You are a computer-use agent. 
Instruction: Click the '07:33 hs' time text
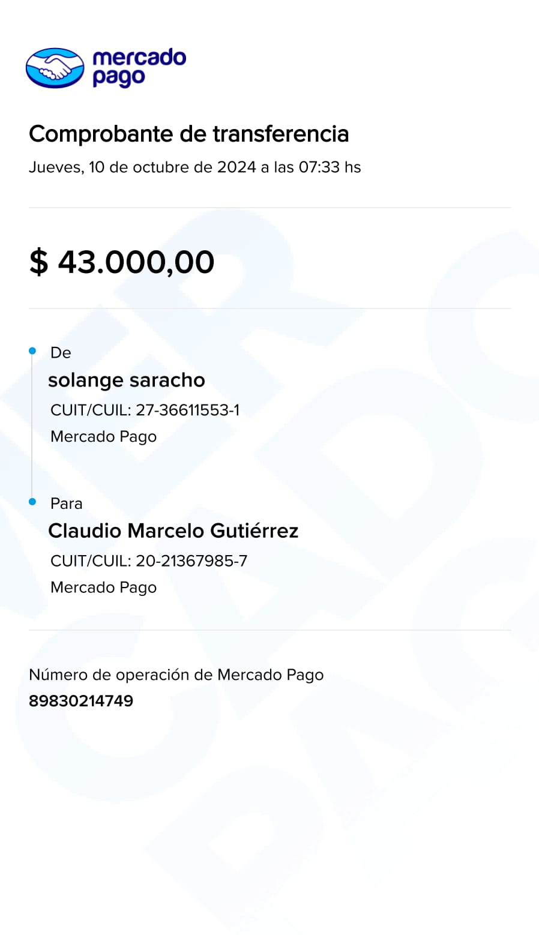pos(330,167)
